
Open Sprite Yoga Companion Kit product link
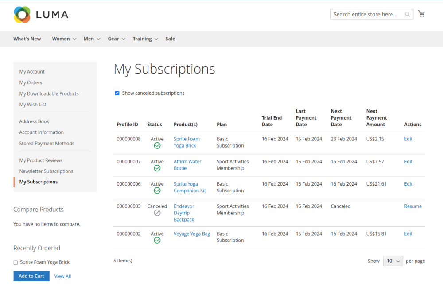tap(190, 187)
